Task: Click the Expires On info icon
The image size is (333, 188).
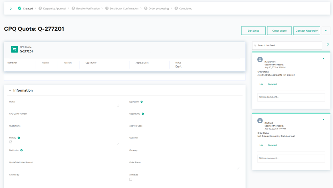Action: (141, 102)
